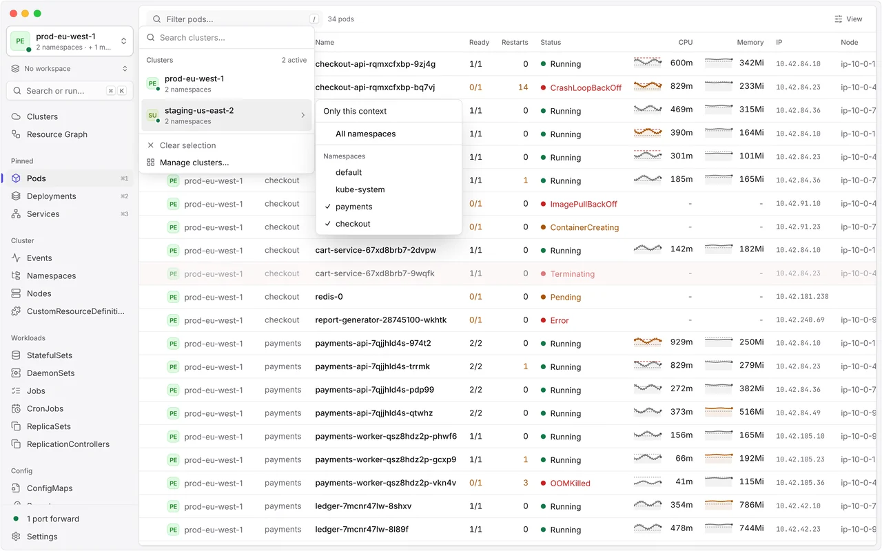
Task: Click the ContainerCreating status
Action: coord(584,227)
